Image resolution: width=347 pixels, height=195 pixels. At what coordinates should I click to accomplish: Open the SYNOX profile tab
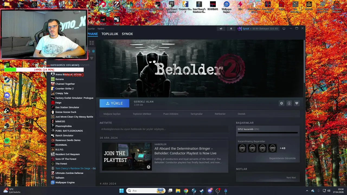point(127,34)
